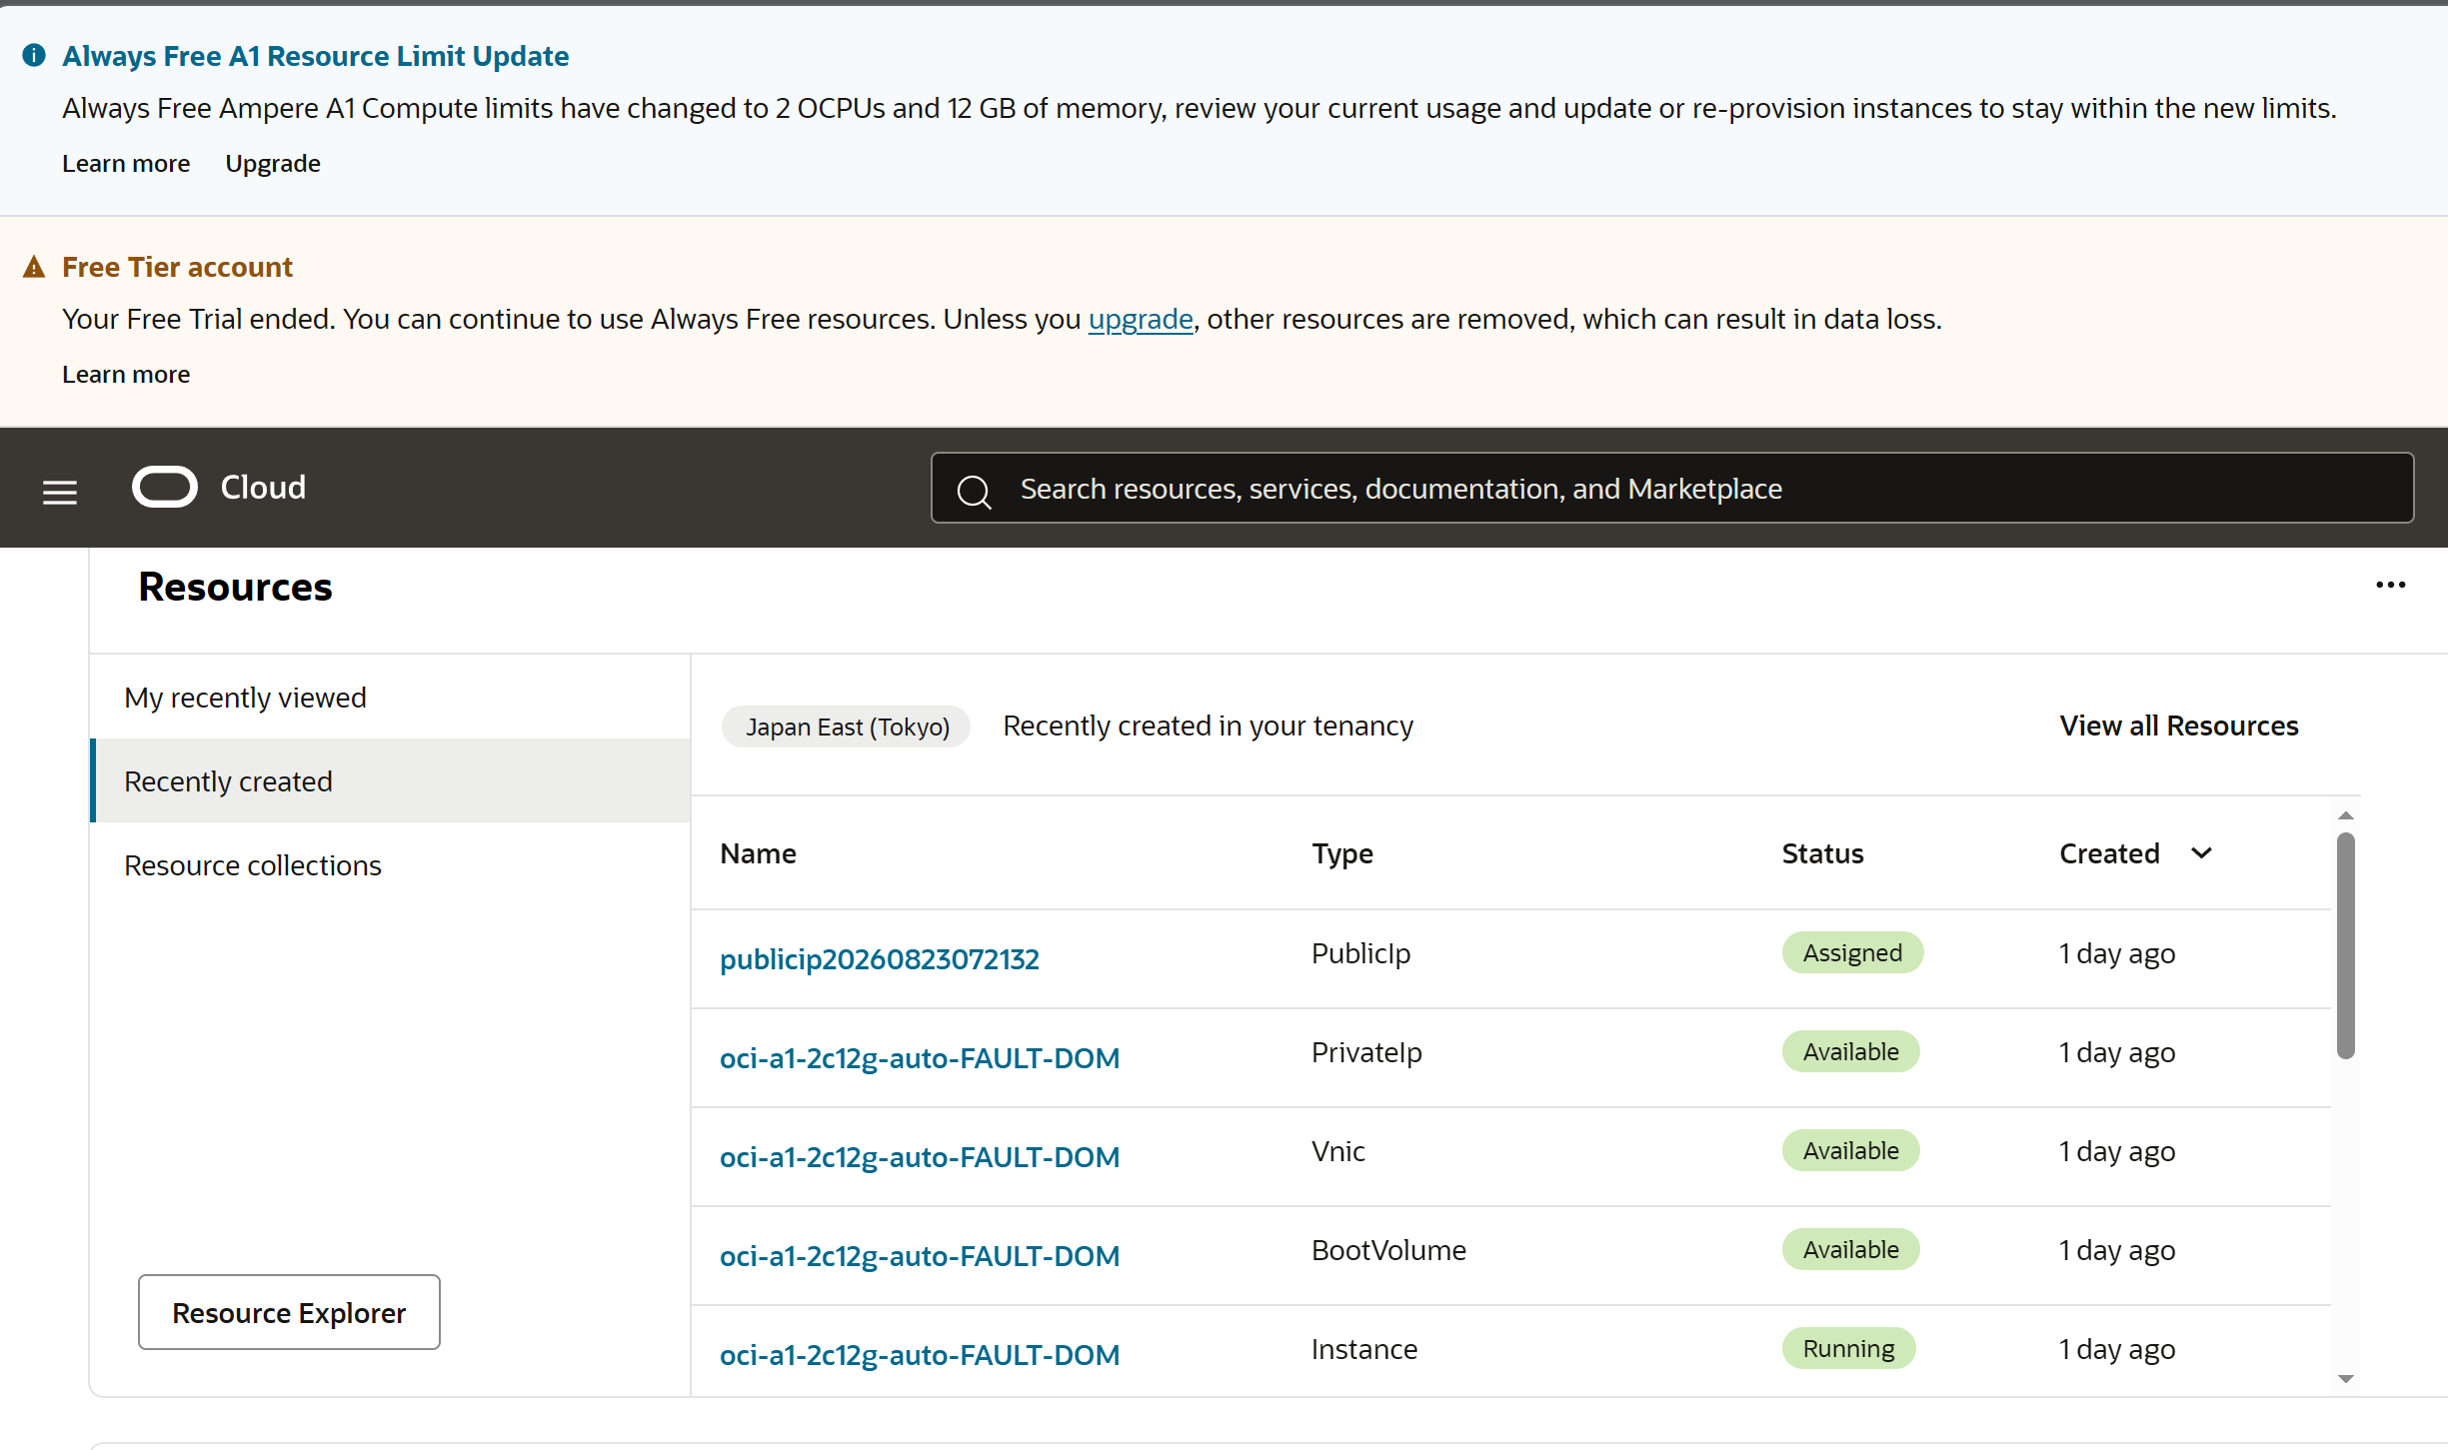Viewport: 2448px width, 1450px height.
Task: Click the Free Tier account heading
Action: coord(177,267)
